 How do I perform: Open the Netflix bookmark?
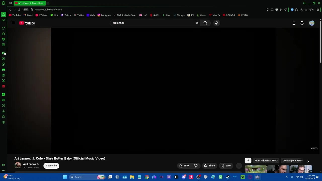tap(155, 15)
